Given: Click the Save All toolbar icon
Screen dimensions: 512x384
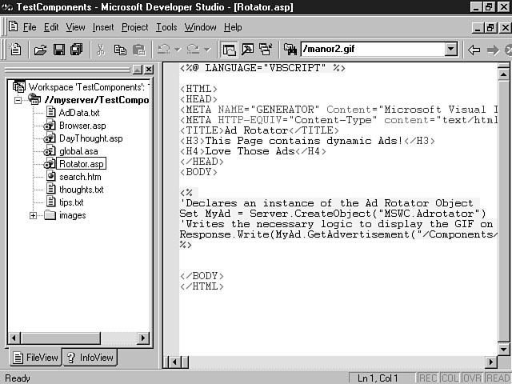Looking at the screenshot, I should pos(76,50).
